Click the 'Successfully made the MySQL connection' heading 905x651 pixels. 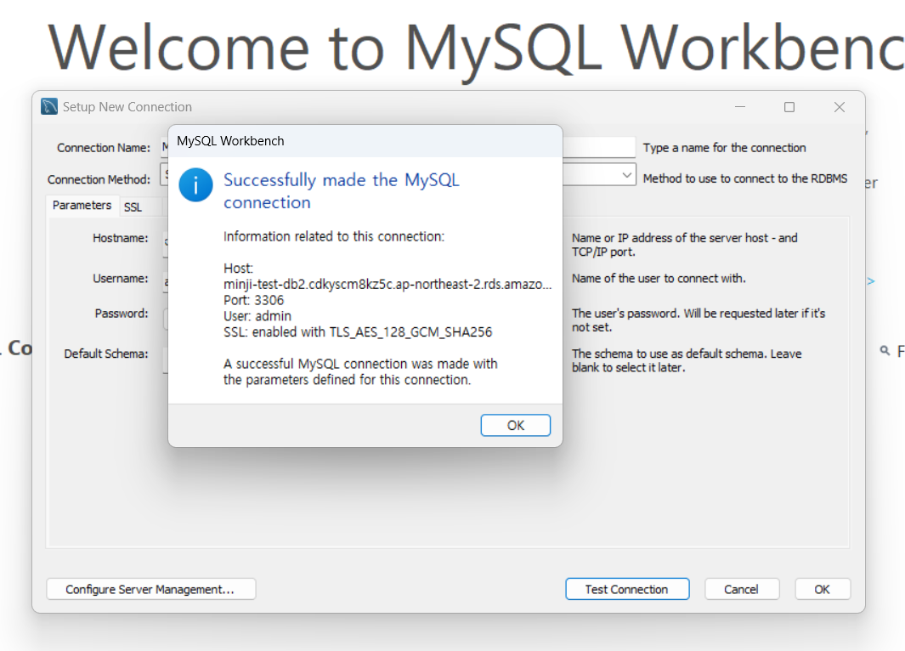pyautogui.click(x=341, y=191)
